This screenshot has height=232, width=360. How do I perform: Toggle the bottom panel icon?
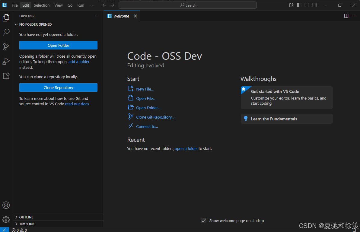click(x=307, y=5)
